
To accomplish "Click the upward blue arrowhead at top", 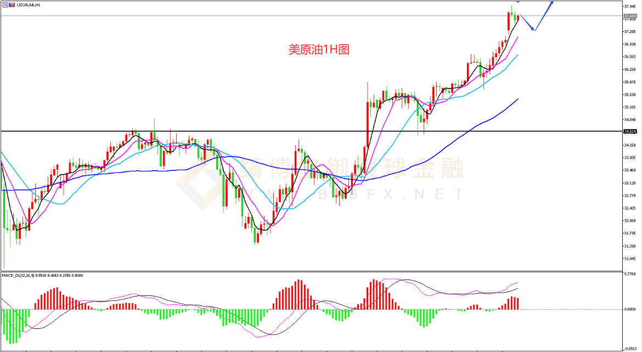I will pyautogui.click(x=552, y=3).
